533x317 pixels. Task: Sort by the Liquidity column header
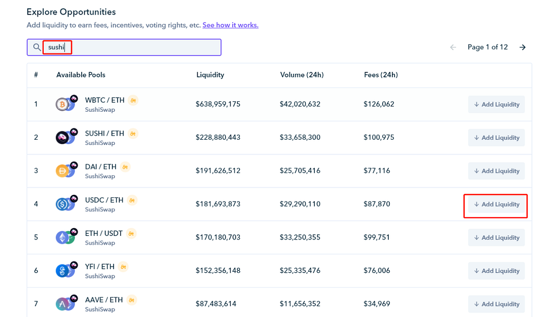[x=210, y=75]
